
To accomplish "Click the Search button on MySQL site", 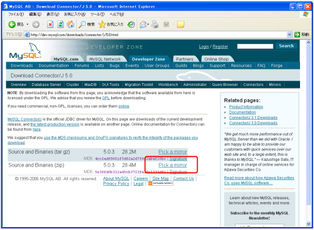I will click(286, 46).
